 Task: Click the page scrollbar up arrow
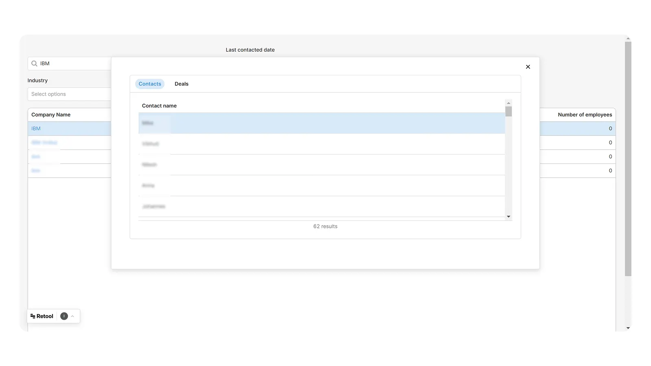click(628, 39)
